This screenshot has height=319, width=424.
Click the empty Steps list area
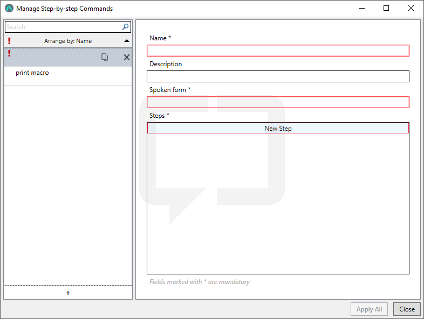click(278, 203)
